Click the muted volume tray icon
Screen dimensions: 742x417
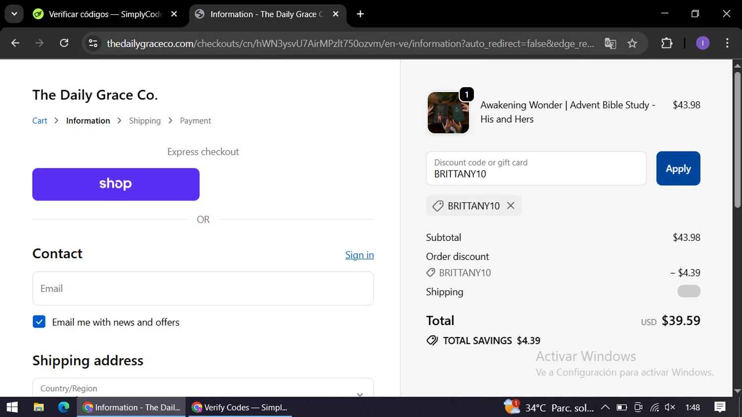coord(670,407)
